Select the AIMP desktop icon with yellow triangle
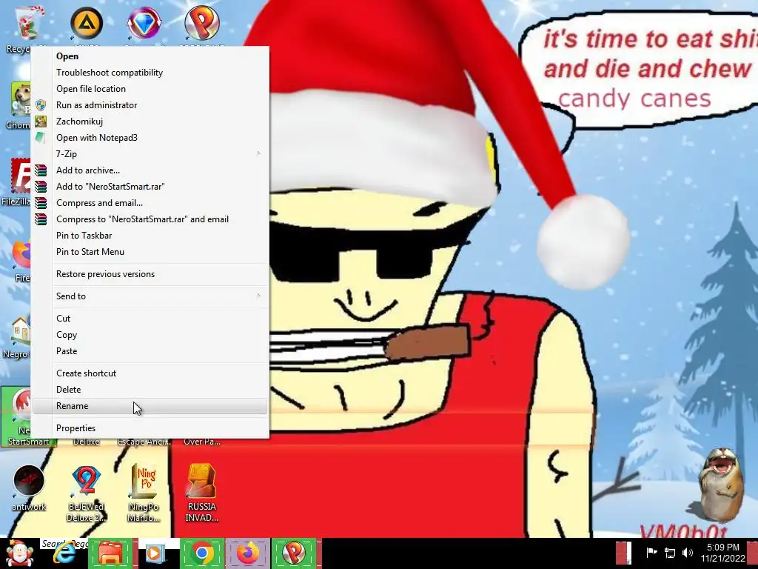Image resolution: width=758 pixels, height=569 pixels. pos(87,22)
